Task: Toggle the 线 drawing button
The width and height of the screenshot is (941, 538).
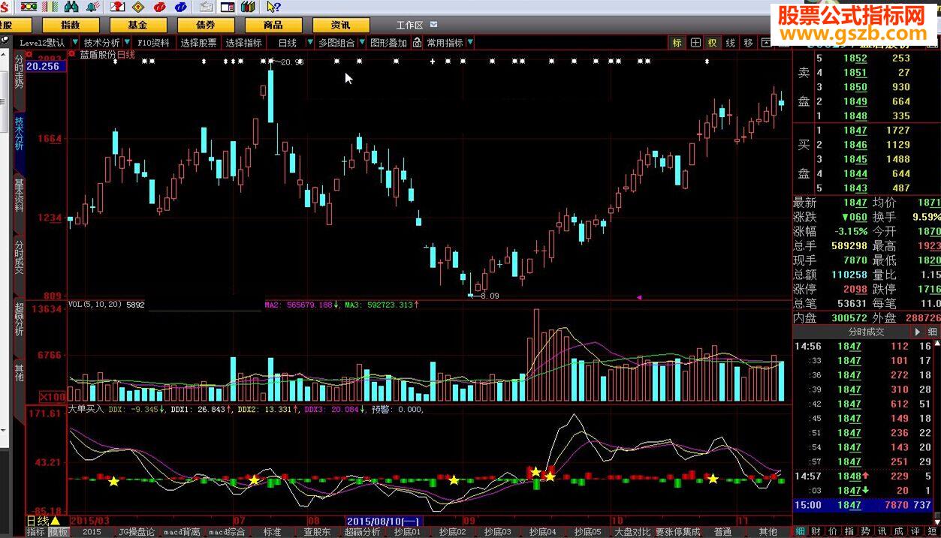Action: pyautogui.click(x=730, y=43)
